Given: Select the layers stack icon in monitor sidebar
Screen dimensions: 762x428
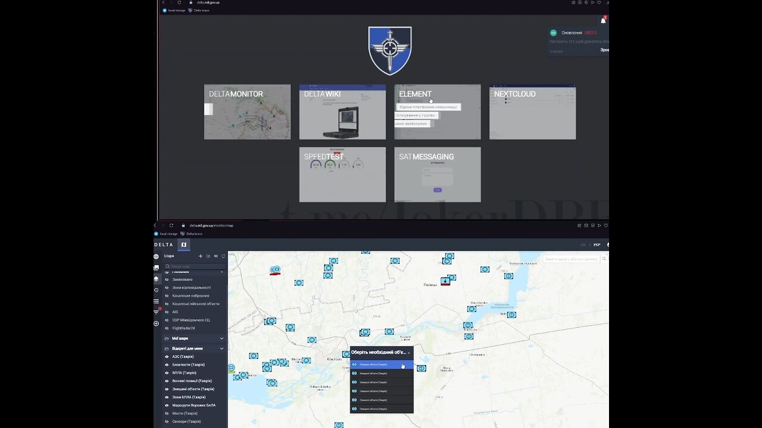Looking at the screenshot, I should (157, 279).
